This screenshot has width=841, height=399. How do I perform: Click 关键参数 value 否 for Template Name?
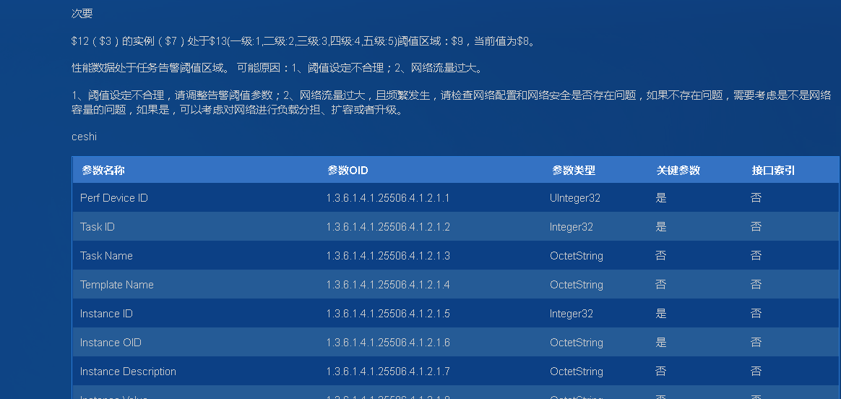coord(661,285)
